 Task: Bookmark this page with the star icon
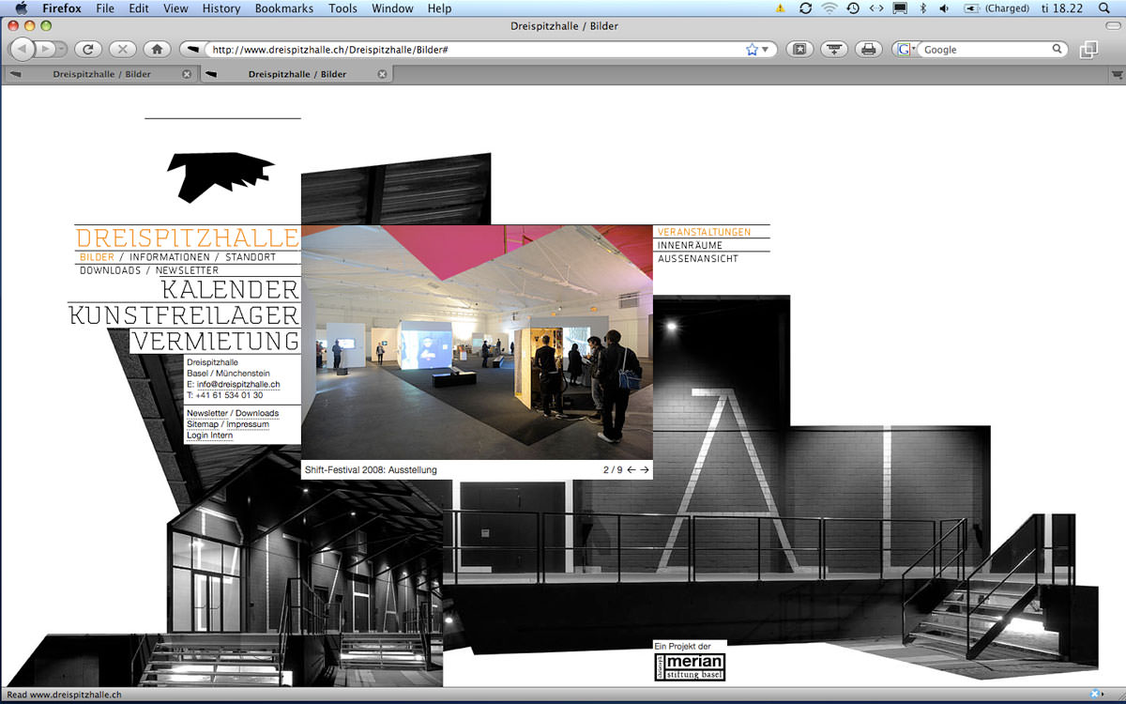coord(752,50)
